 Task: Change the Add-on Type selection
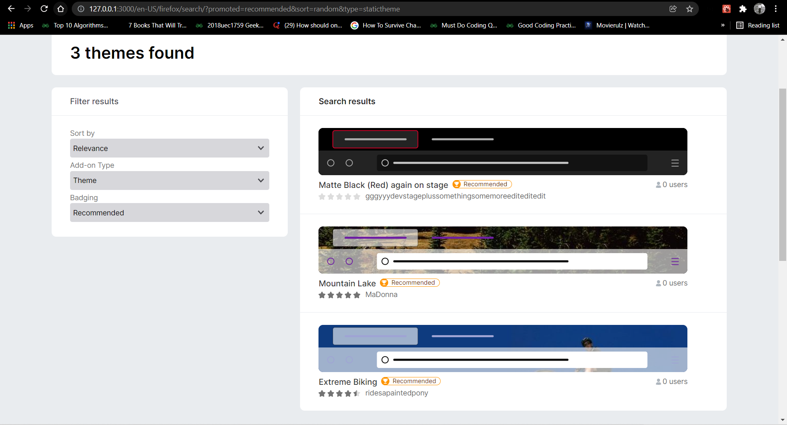[169, 180]
